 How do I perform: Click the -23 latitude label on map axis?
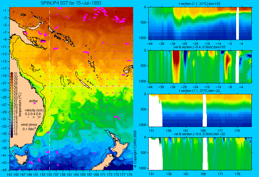pyautogui.click(x=4, y=90)
